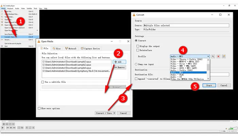Click the playback seek bar
The height and width of the screenshot is (138, 238).
click(119, 121)
